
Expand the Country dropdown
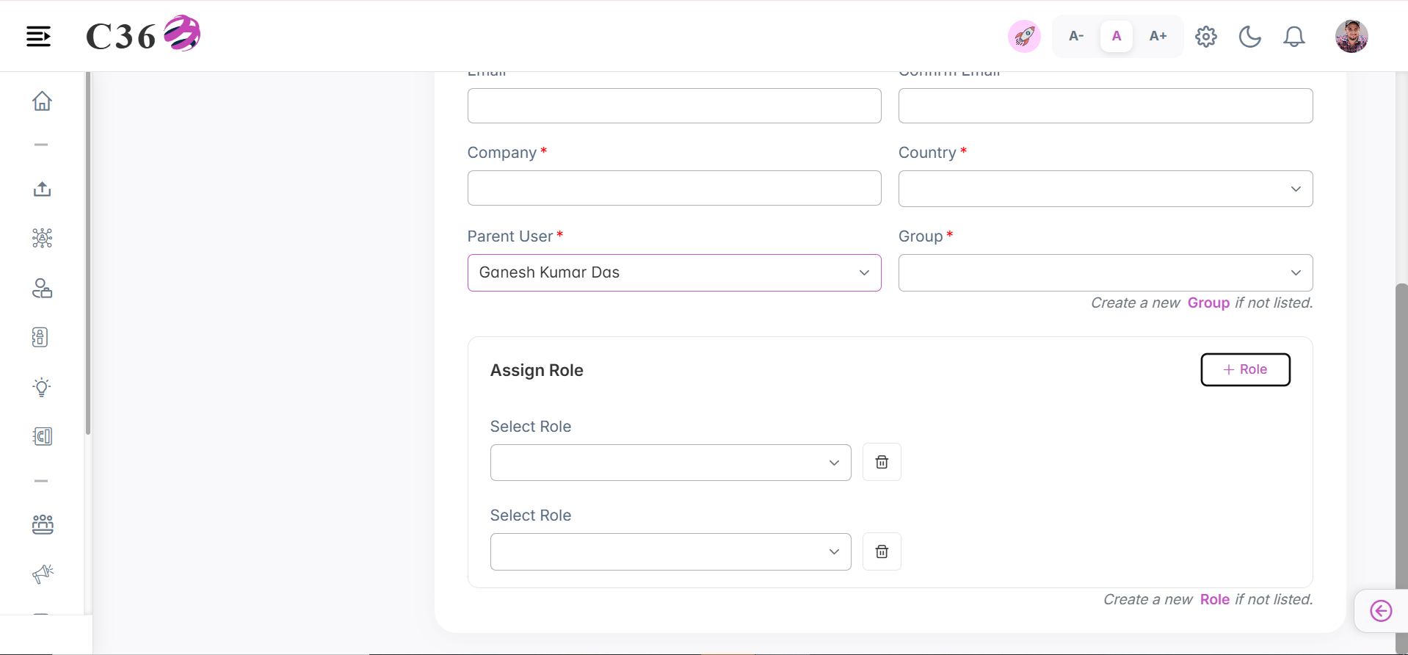(1106, 189)
